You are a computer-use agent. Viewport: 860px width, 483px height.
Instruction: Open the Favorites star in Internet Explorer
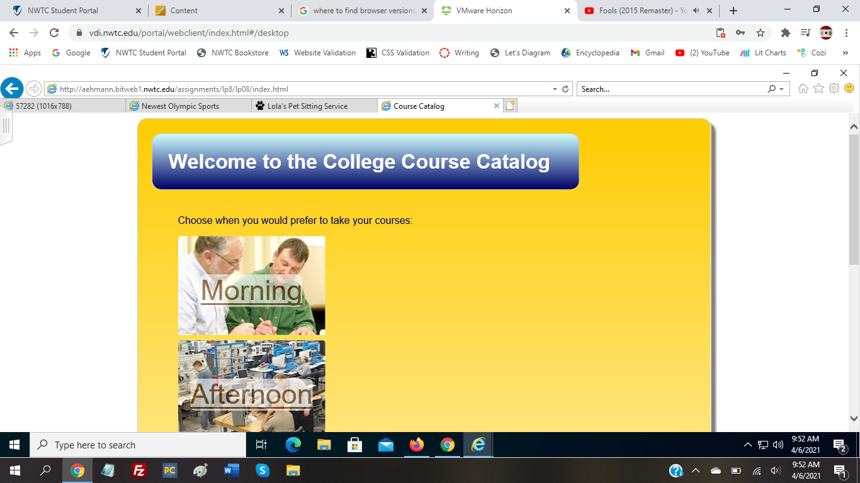[819, 89]
